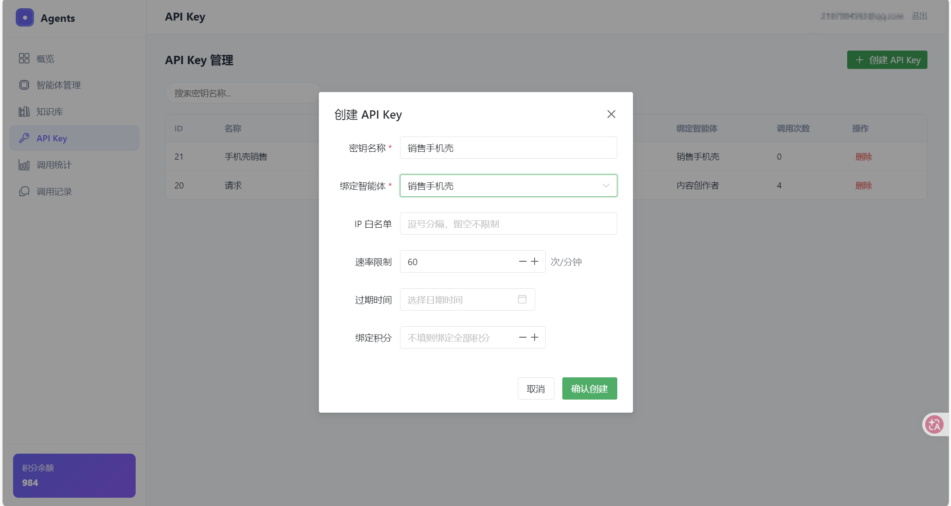Image resolution: width=951 pixels, height=506 pixels.
Task: Click the calendar icon in 过期时间
Action: 522,299
